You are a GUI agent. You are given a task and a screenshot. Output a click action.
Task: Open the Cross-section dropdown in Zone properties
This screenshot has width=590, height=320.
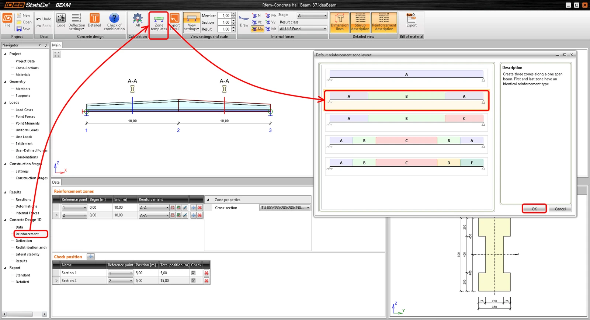(x=285, y=208)
